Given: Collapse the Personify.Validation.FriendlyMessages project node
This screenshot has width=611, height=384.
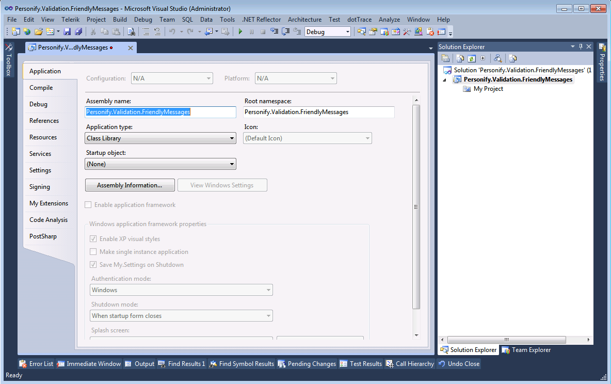Looking at the screenshot, I should [445, 80].
